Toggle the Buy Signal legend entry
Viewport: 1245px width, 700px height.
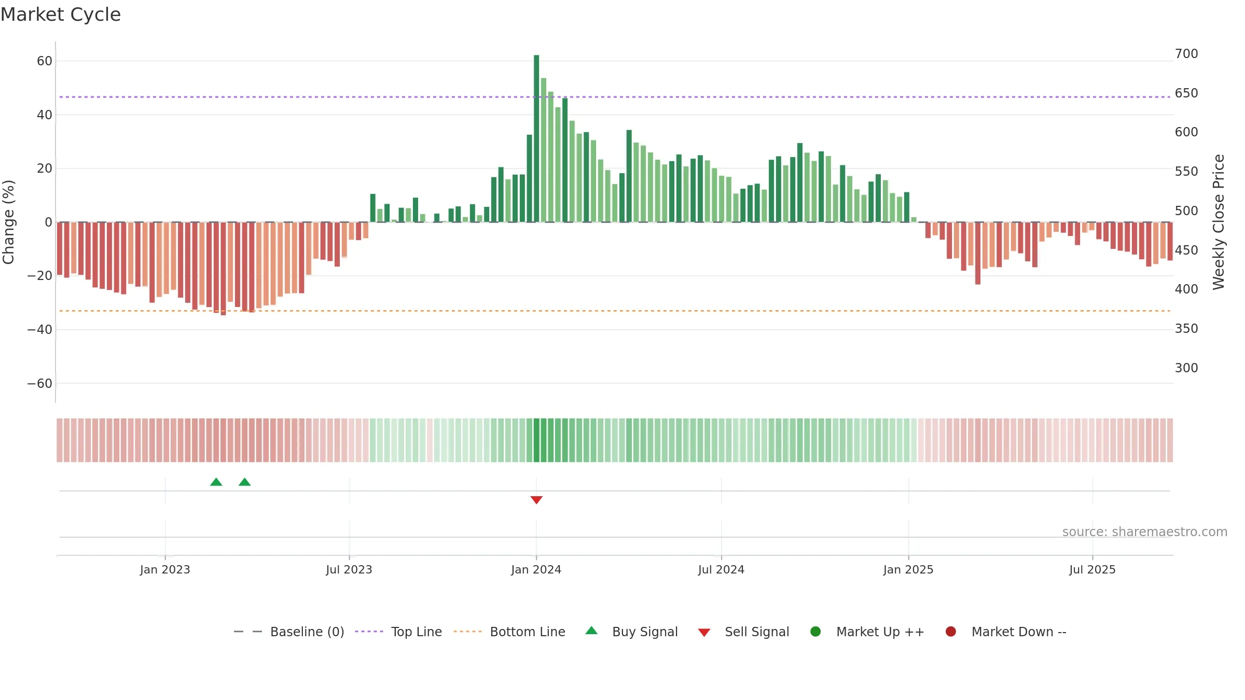tap(631, 632)
